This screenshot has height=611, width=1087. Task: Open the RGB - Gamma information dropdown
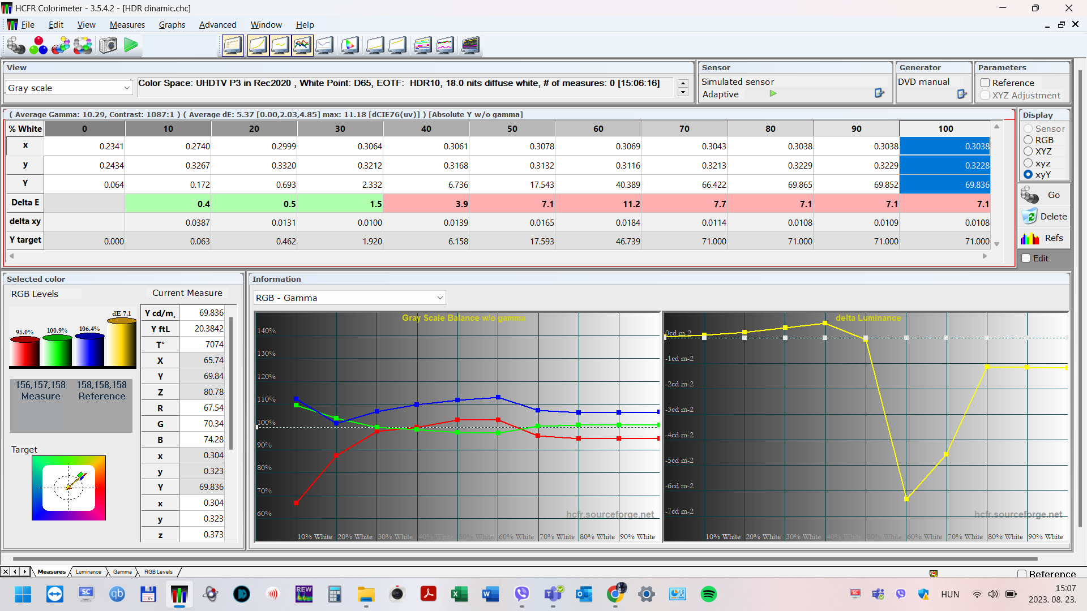pyautogui.click(x=440, y=298)
